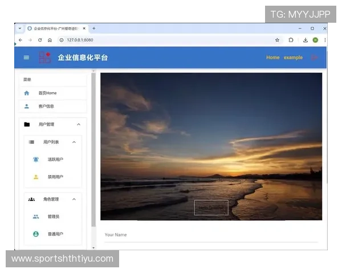Click the outlined button over the beach image
The width and height of the screenshot is (342, 273).
(211, 208)
